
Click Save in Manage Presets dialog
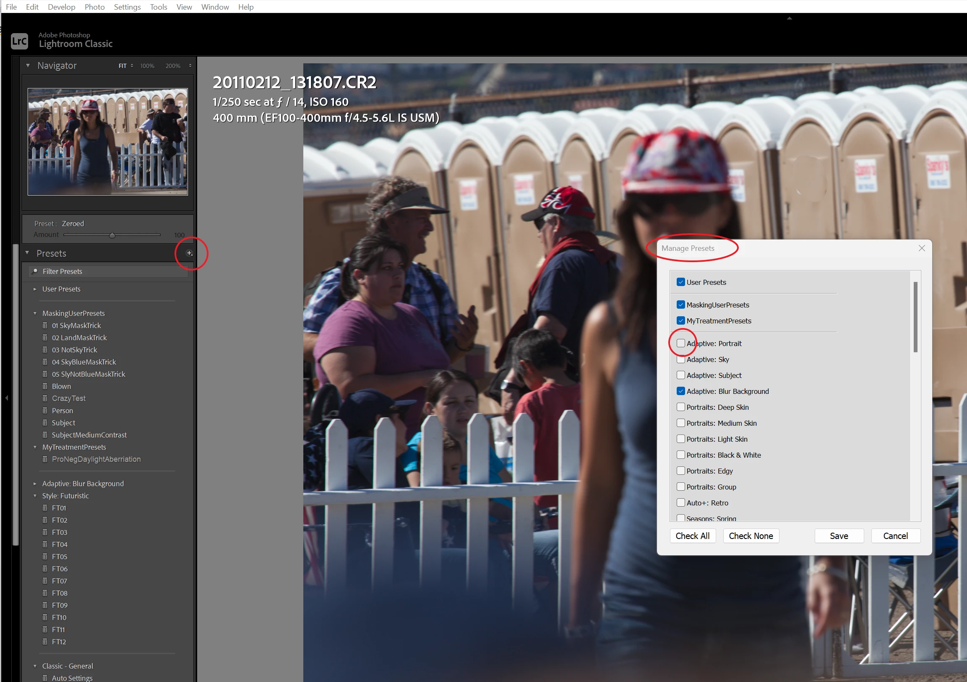point(839,536)
